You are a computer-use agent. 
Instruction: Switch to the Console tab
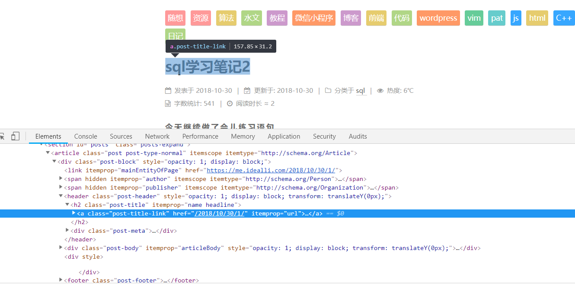86,136
